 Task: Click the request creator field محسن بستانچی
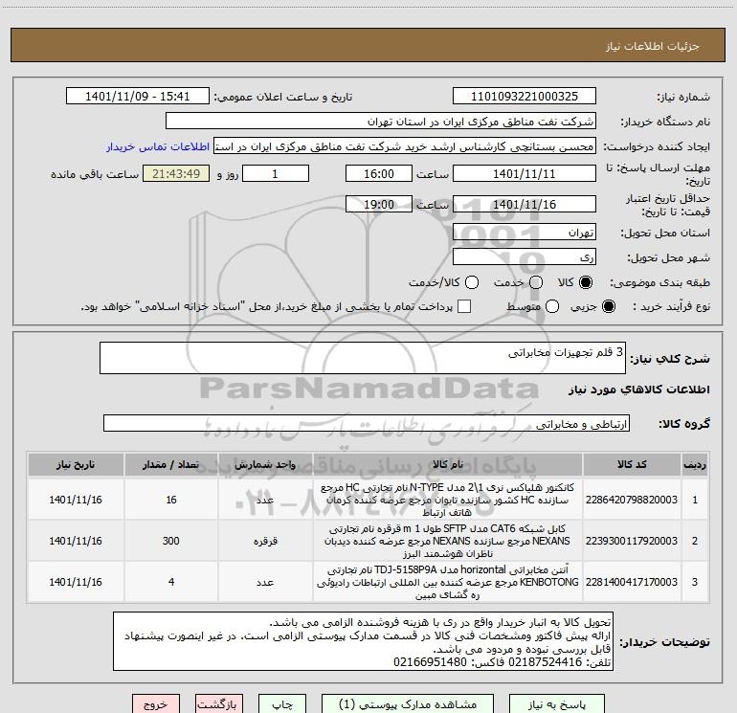[405, 146]
